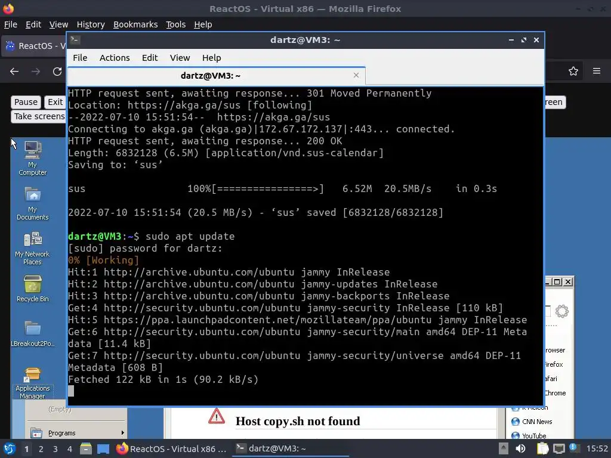Open Firefox History menu
The image size is (611, 458).
(91, 24)
